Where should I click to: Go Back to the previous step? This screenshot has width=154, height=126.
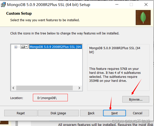point(91,113)
